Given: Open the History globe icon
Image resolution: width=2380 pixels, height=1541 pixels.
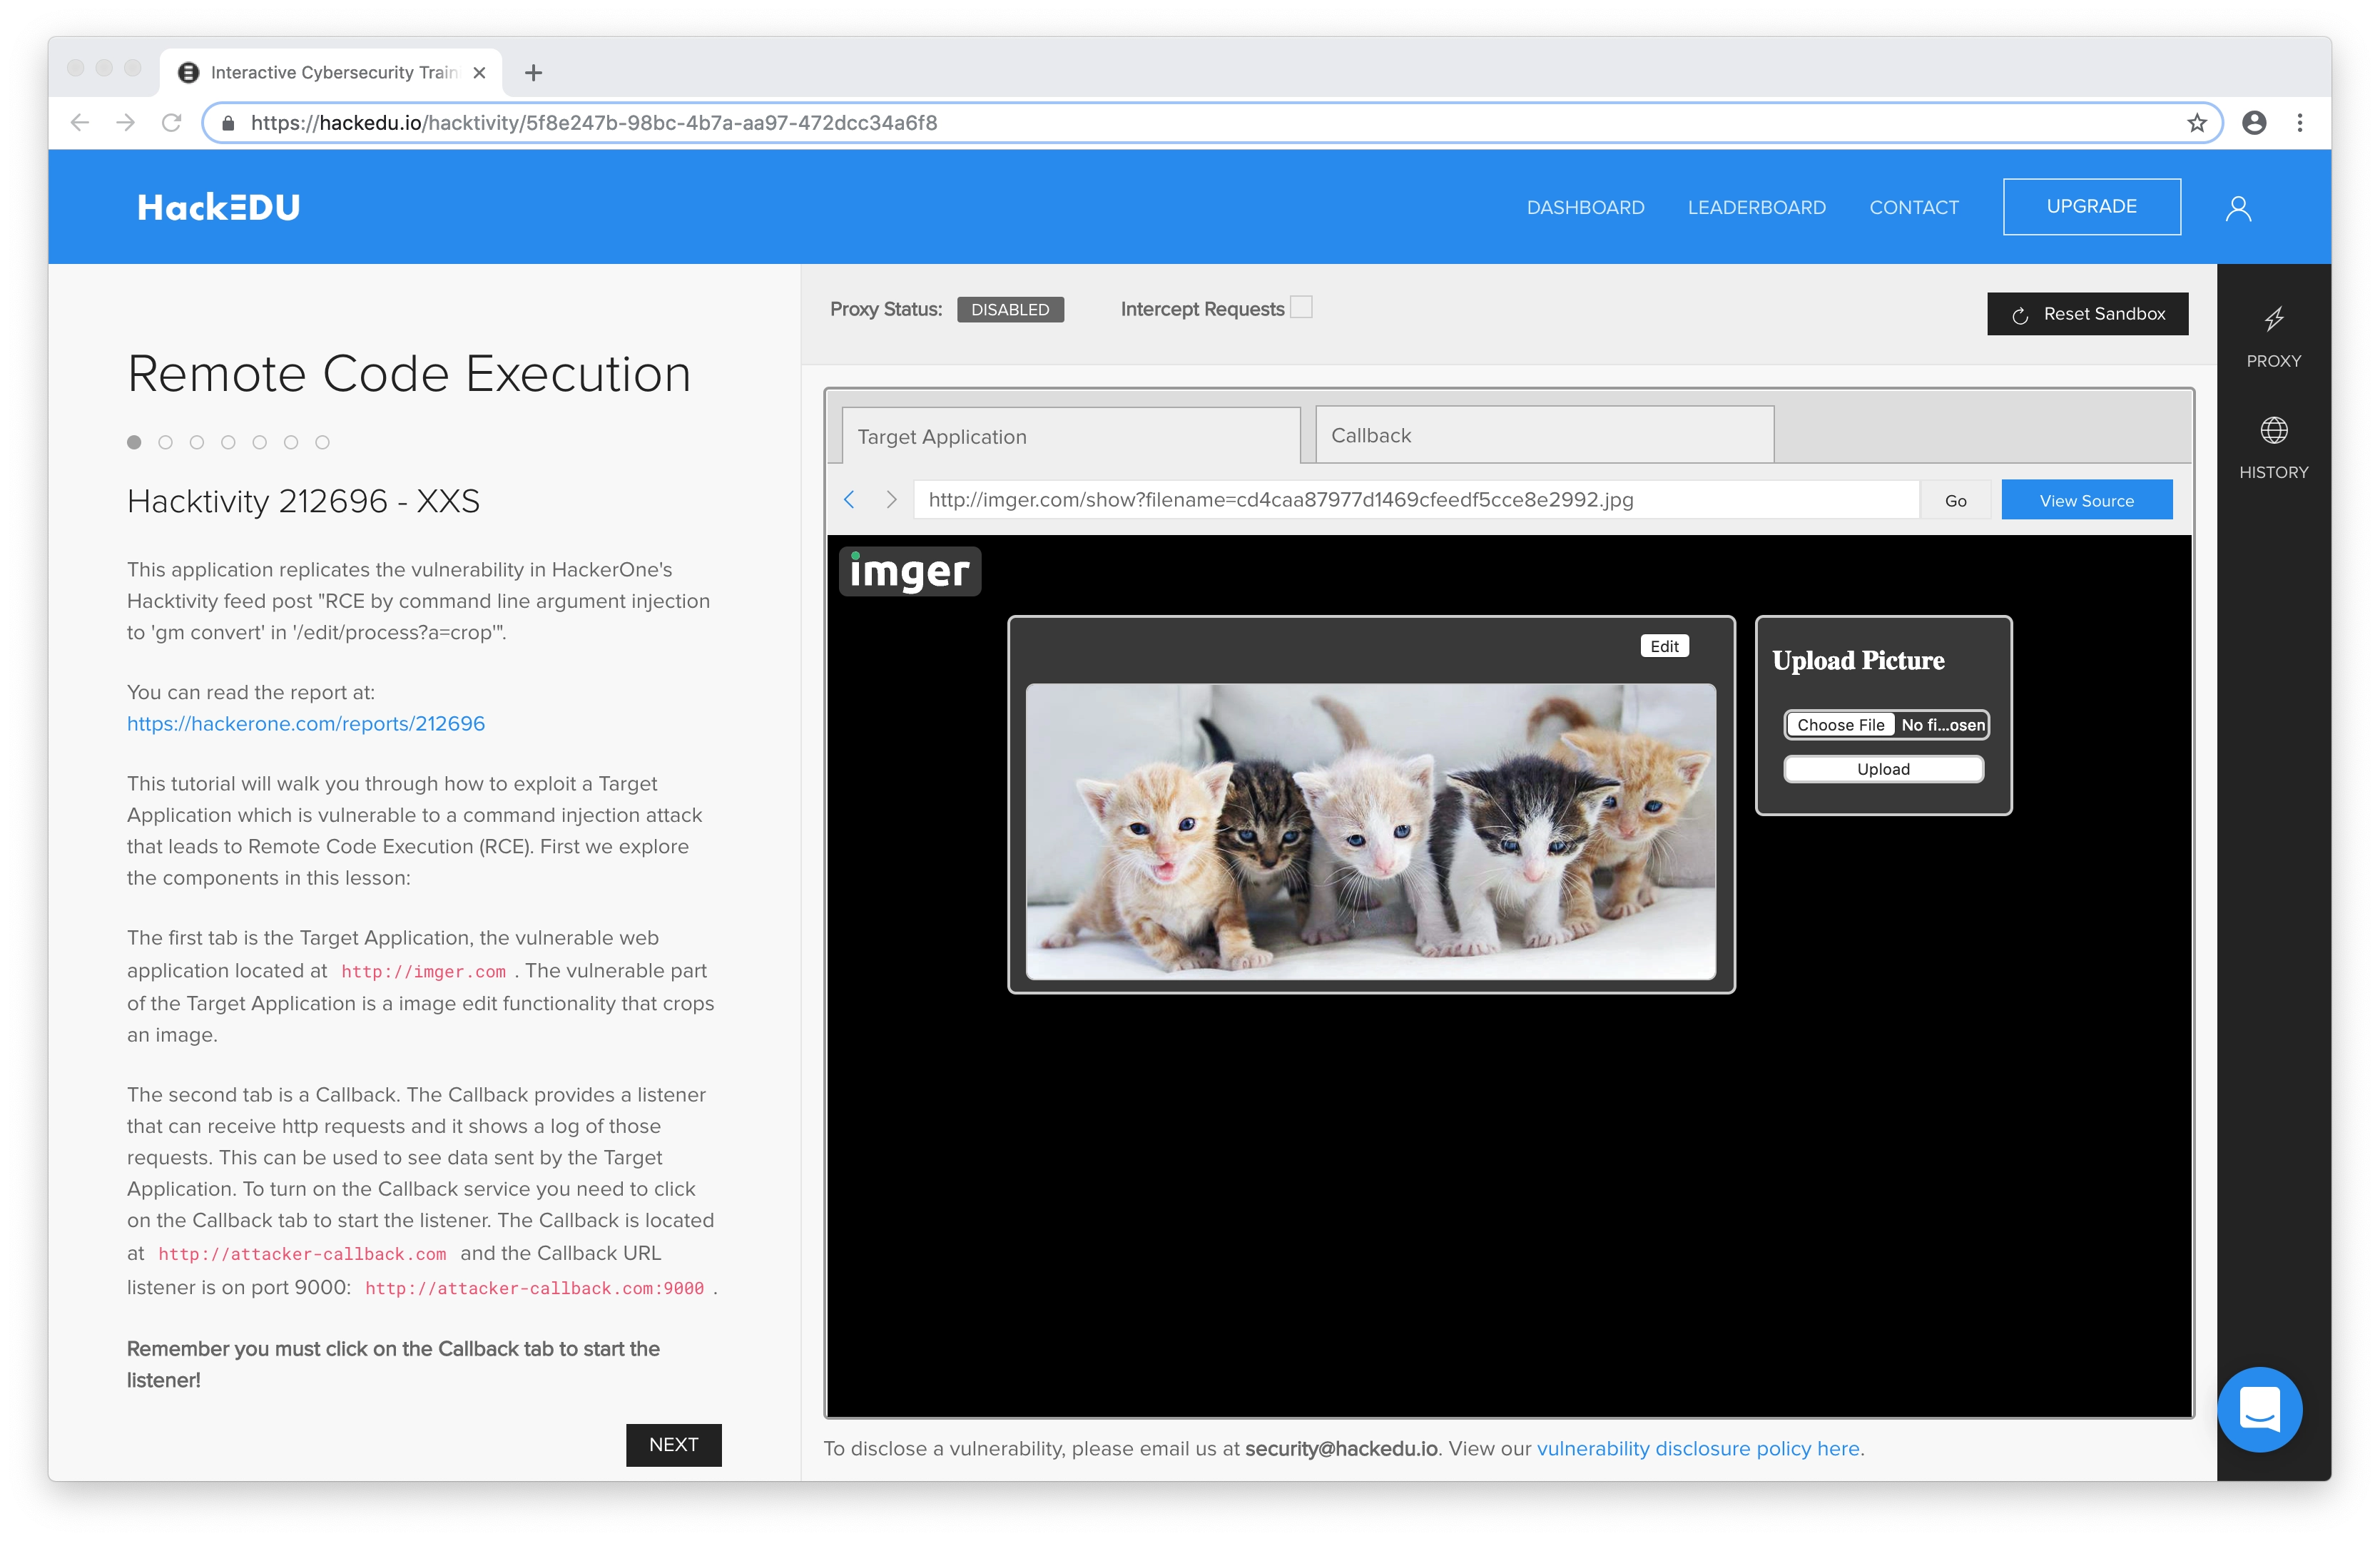Looking at the screenshot, I should click(x=2273, y=431).
